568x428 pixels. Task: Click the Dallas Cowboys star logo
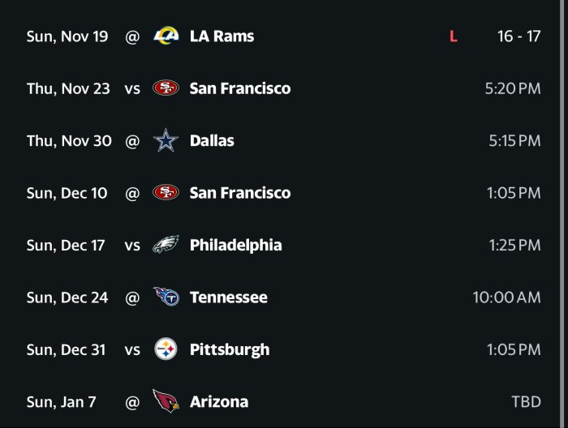[166, 141]
